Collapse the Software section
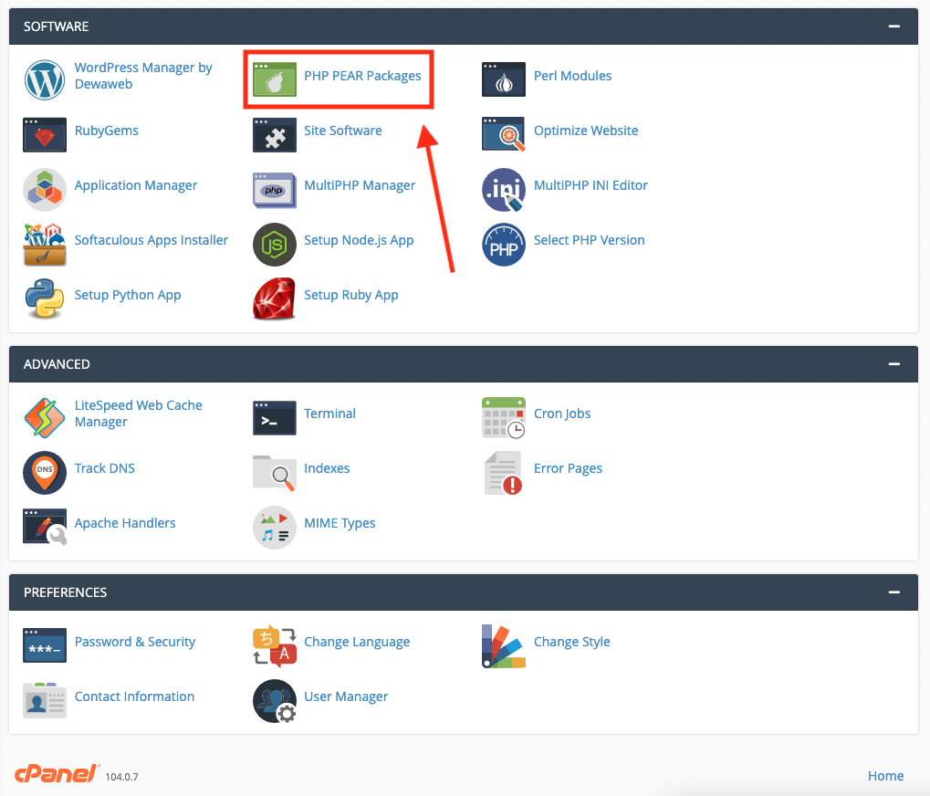This screenshot has width=930, height=796. click(894, 26)
